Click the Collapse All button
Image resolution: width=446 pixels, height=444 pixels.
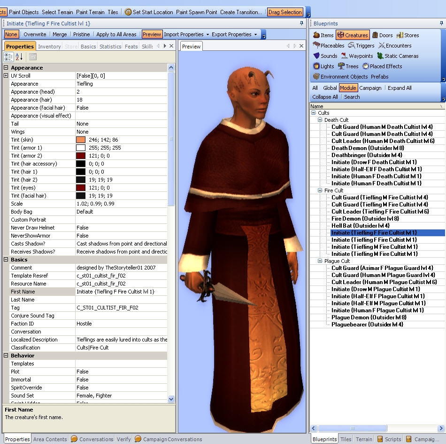325,97
